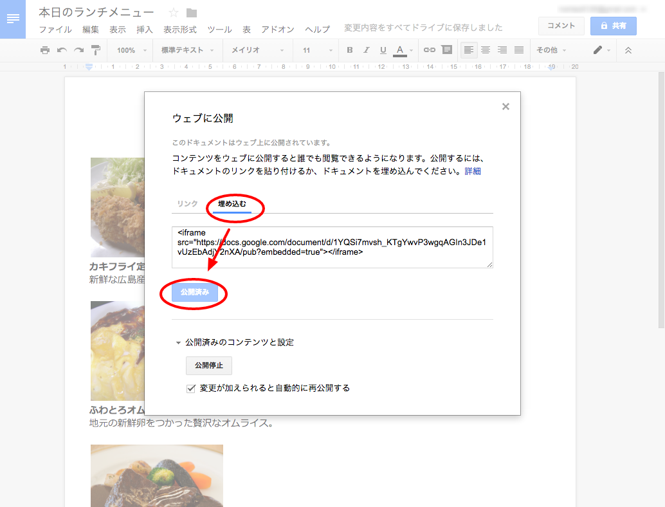Click the undo arrow icon
The image size is (665, 507).
pos(62,50)
